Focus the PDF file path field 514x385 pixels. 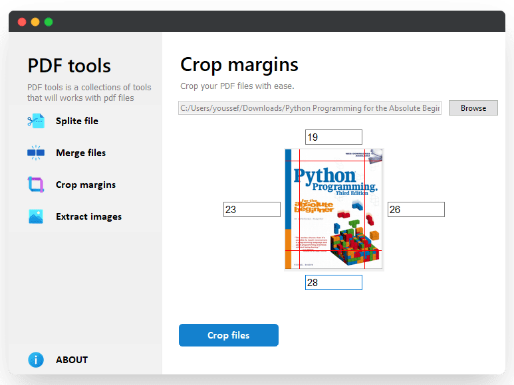[309, 108]
